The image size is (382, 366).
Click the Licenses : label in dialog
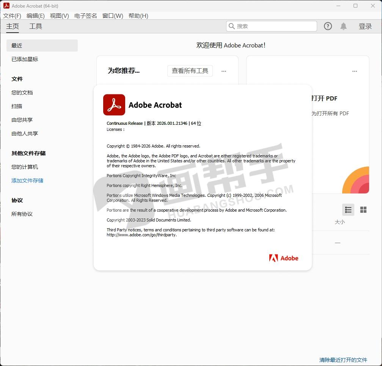pos(115,129)
